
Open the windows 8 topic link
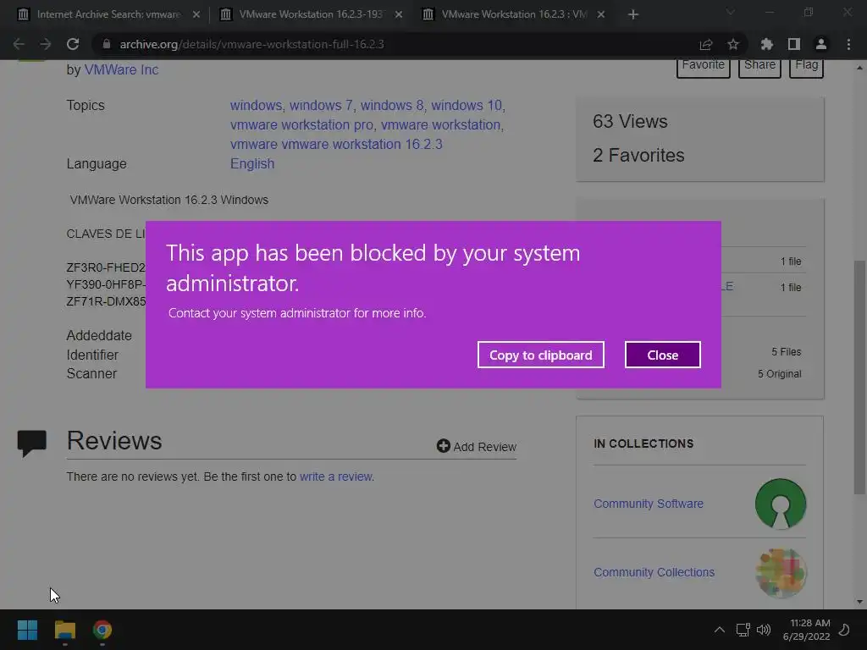(x=392, y=105)
